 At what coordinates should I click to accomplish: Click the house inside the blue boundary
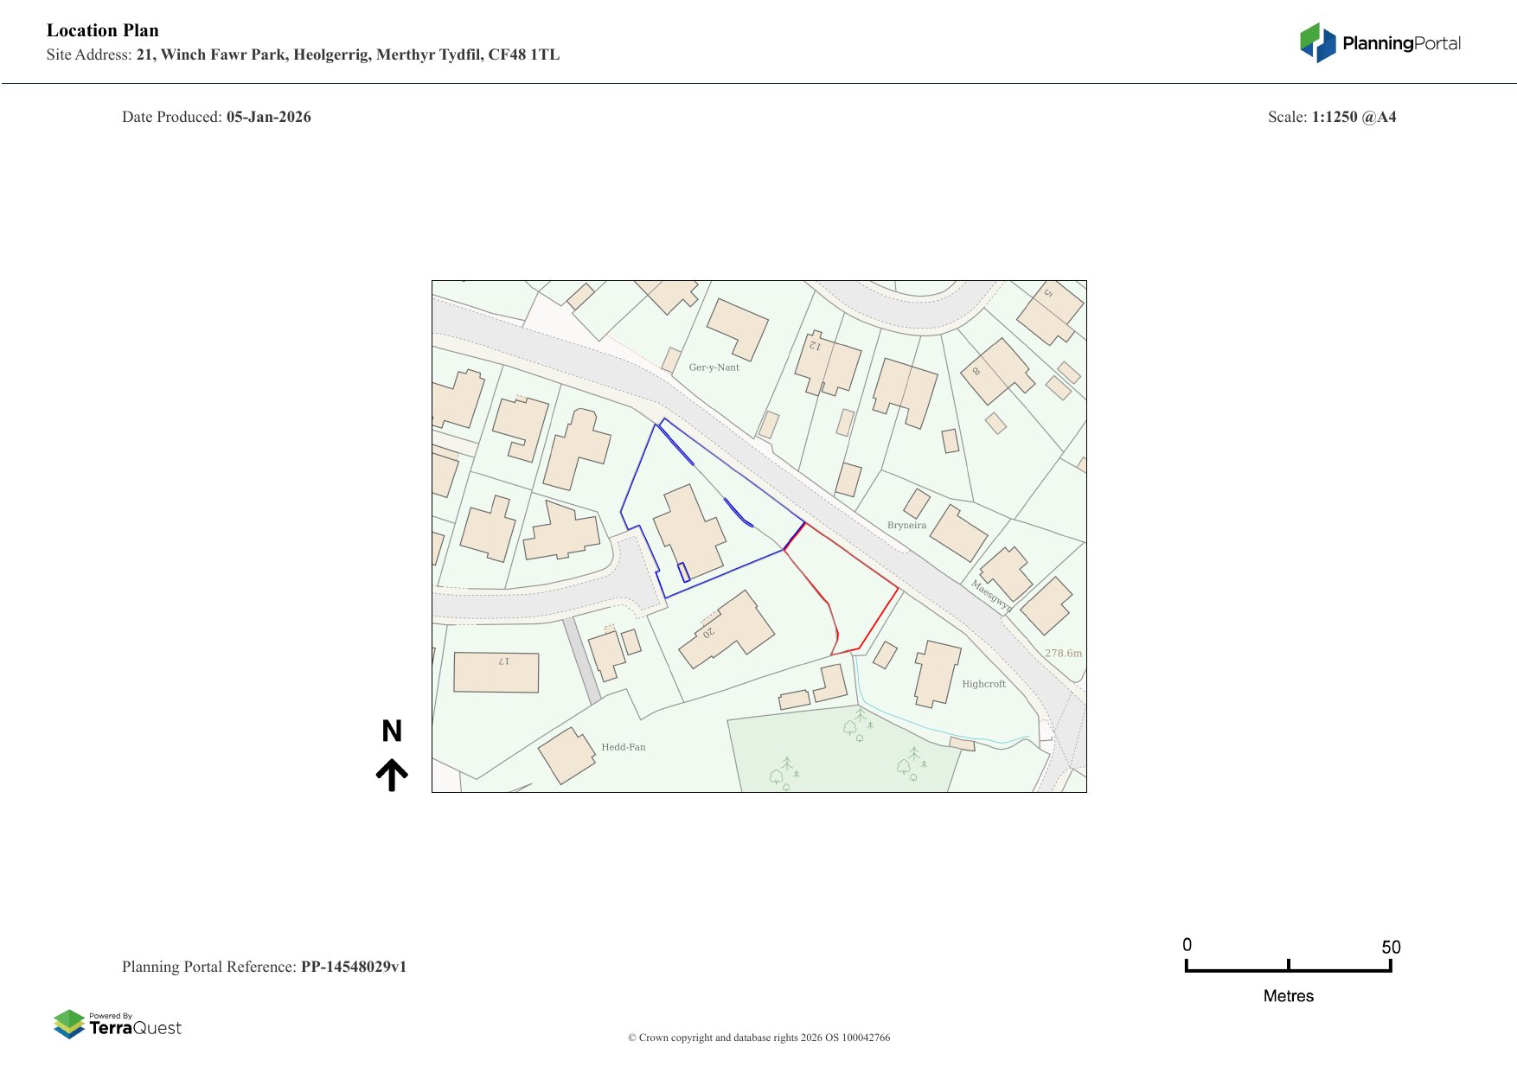click(x=689, y=532)
